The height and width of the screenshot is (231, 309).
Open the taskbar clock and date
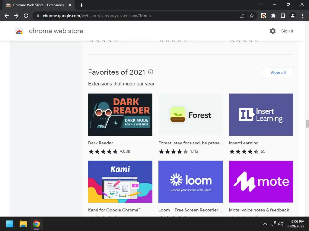pyautogui.click(x=296, y=224)
